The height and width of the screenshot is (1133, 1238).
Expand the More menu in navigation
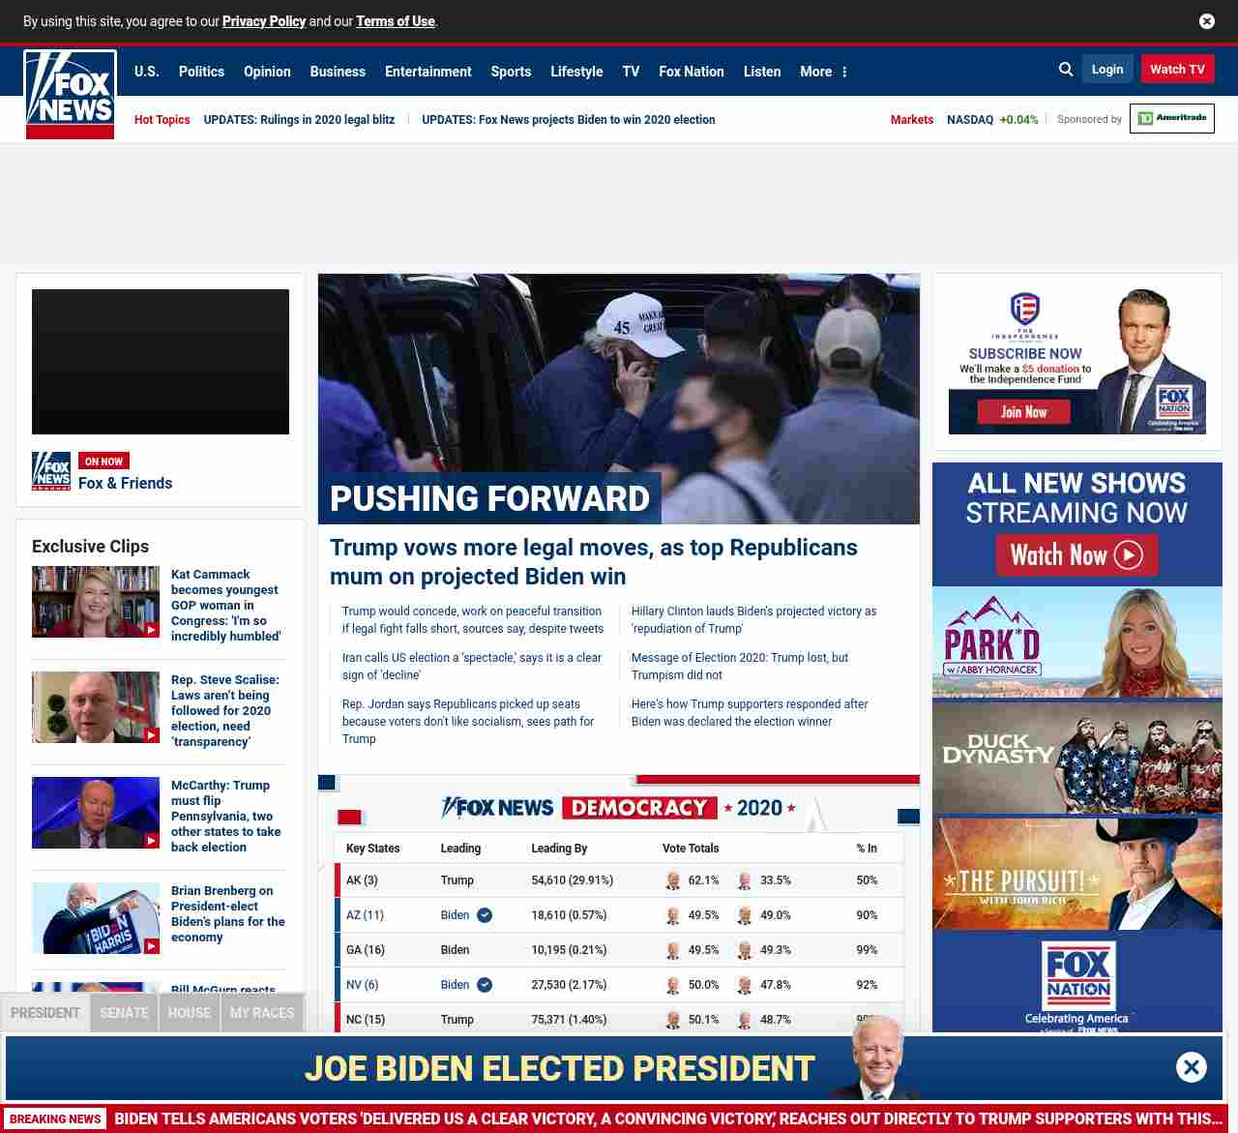click(823, 72)
